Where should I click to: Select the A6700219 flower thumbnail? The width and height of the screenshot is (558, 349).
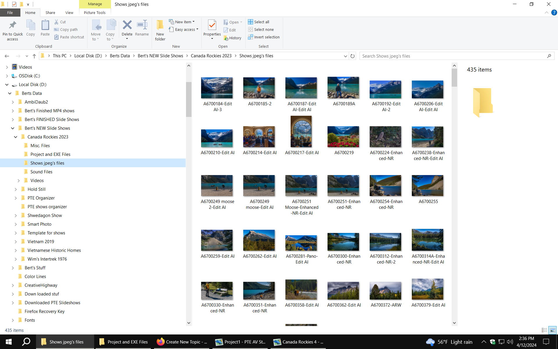point(343,137)
